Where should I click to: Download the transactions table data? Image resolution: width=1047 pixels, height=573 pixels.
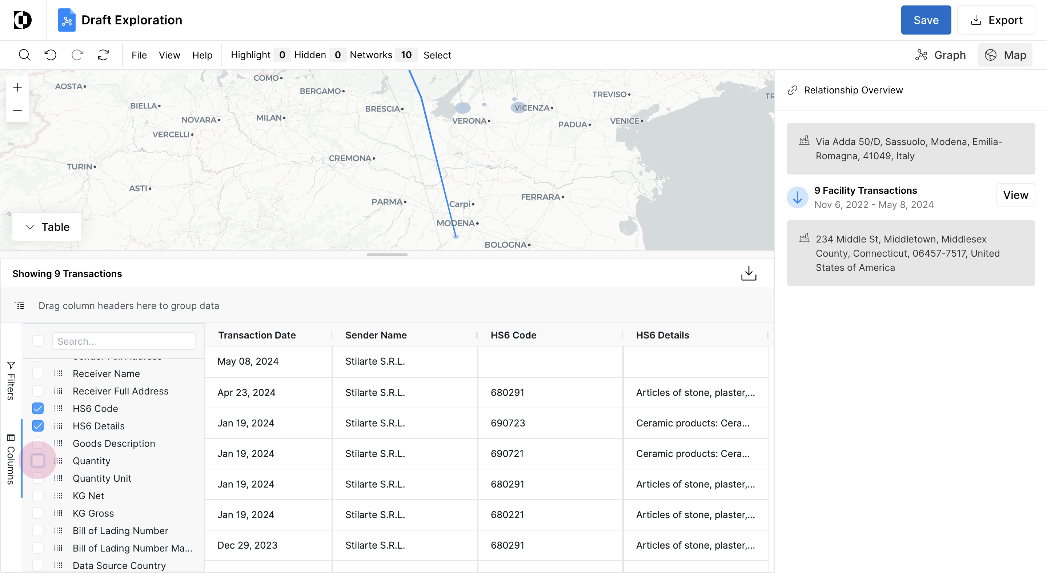(x=748, y=273)
